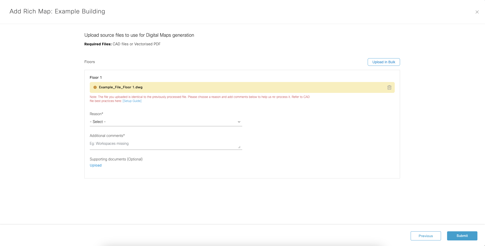Close the Add Rich Map dialog
485x246 pixels.
[x=477, y=12]
